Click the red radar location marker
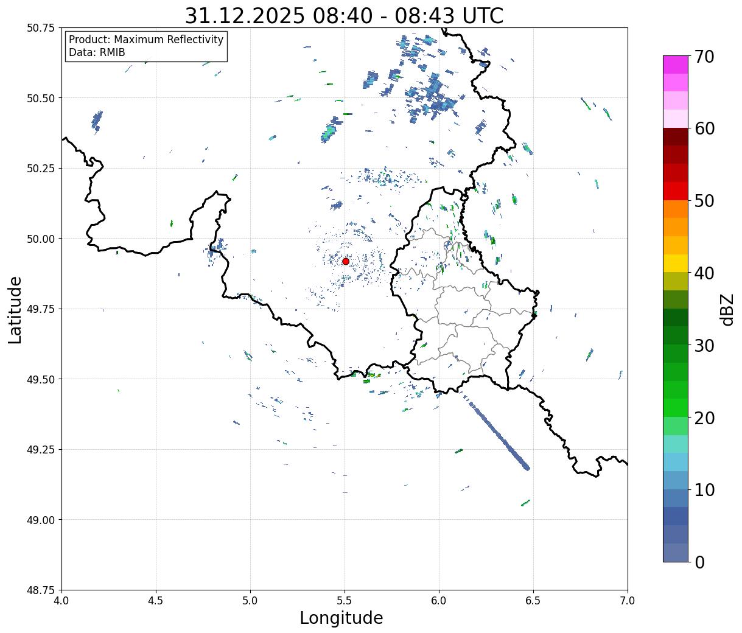 pos(346,261)
